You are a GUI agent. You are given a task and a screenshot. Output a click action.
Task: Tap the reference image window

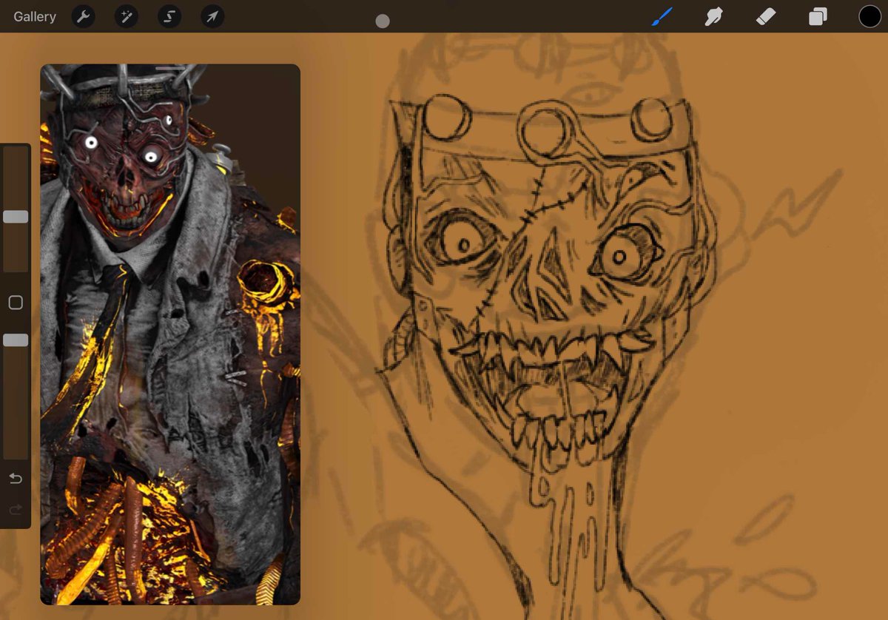pos(170,334)
